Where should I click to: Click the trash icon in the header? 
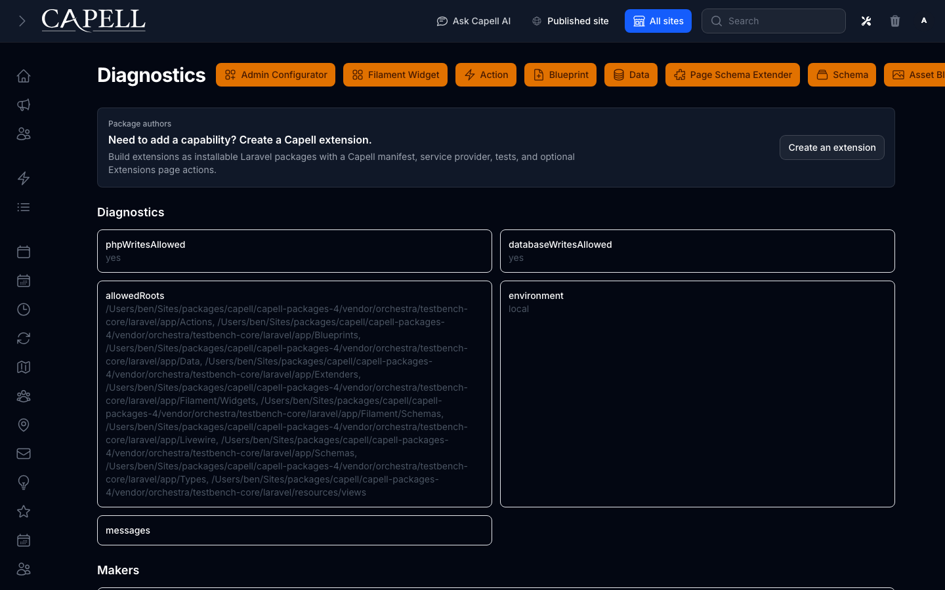point(895,21)
